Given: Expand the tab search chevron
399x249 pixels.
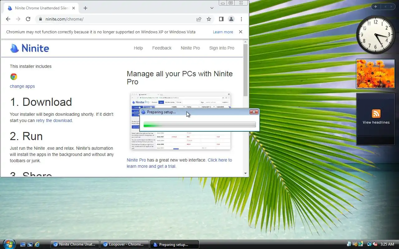Looking at the screenshot, I should (x=212, y=8).
